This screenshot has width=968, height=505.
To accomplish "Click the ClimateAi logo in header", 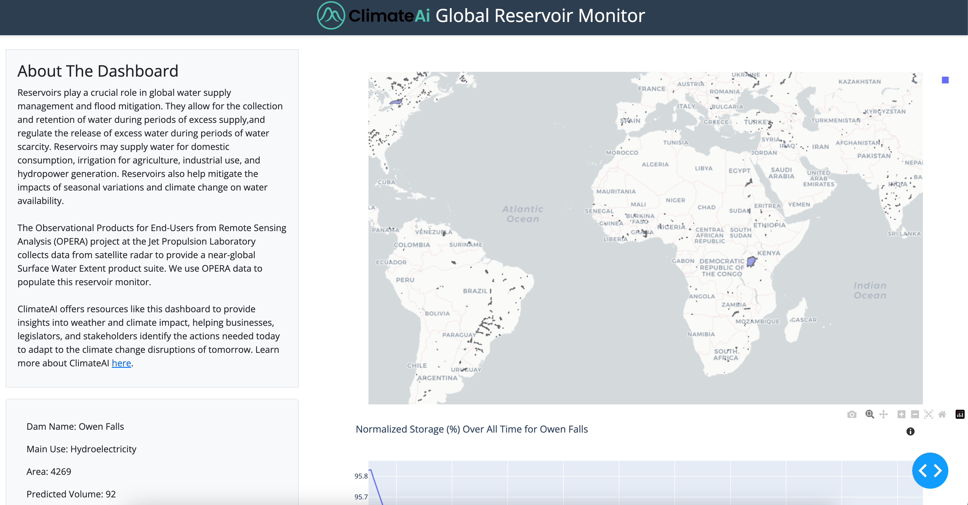I will tap(374, 15).
